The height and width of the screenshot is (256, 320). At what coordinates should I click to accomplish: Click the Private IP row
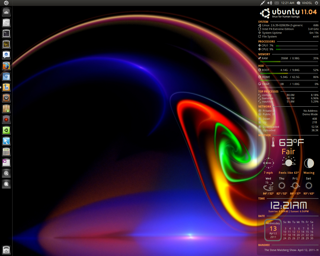click(288, 111)
